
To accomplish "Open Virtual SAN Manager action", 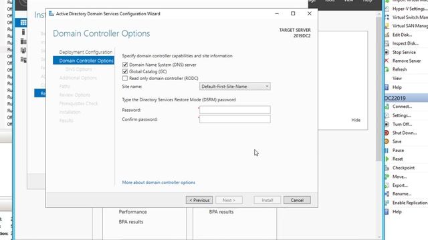I will (410, 26).
